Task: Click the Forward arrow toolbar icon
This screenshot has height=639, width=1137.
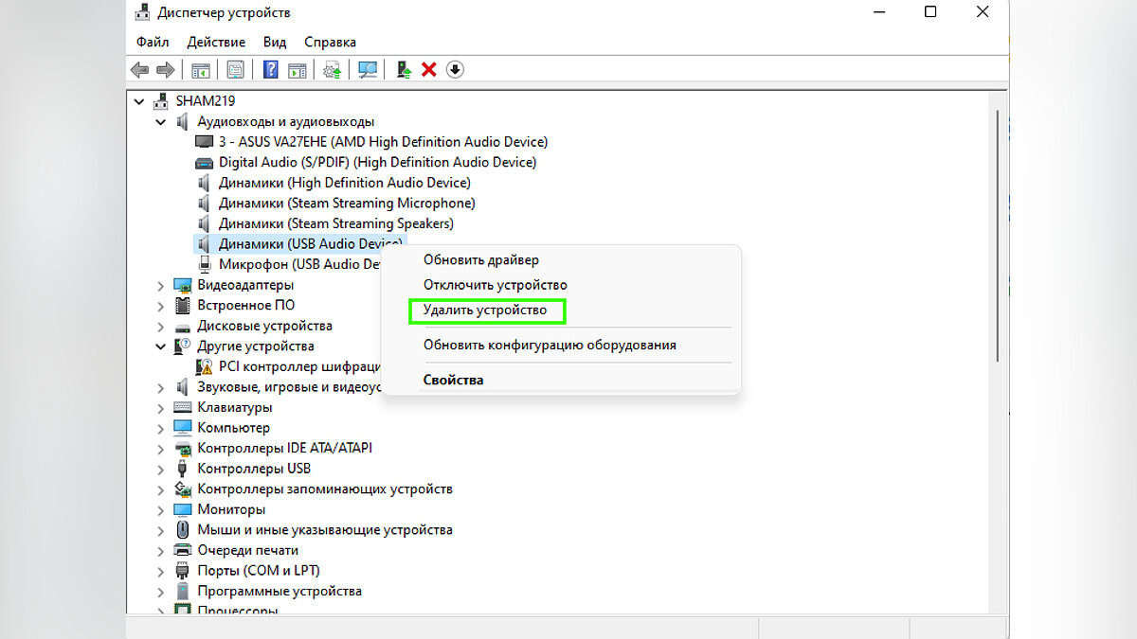Action: (x=165, y=70)
